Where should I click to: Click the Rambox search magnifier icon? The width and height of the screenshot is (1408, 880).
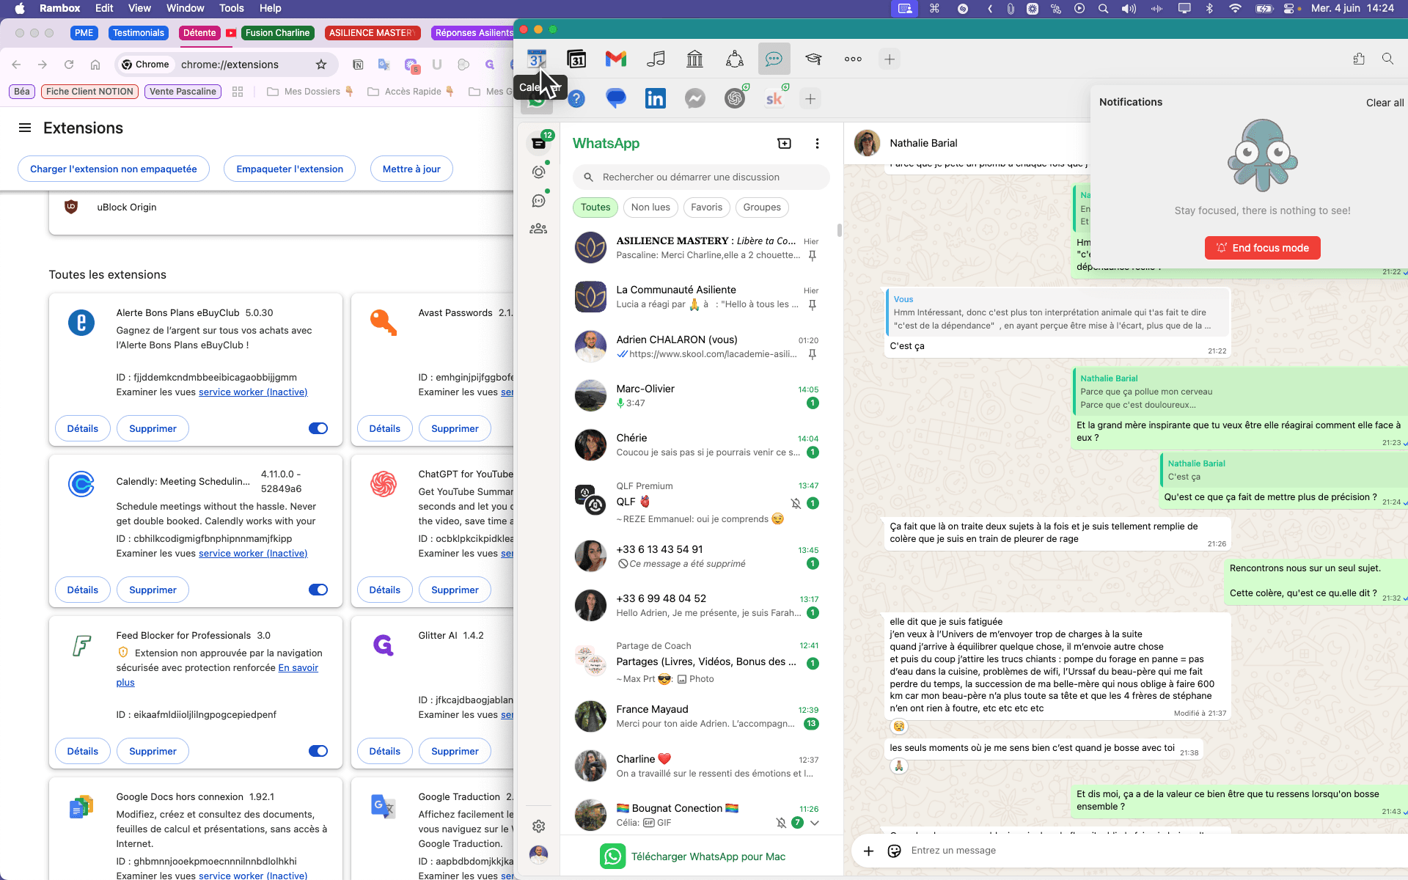coord(1387,59)
